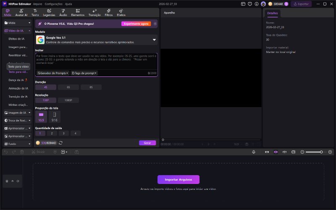Click the Exportar button
This screenshot has height=210, width=336.
(301, 4)
